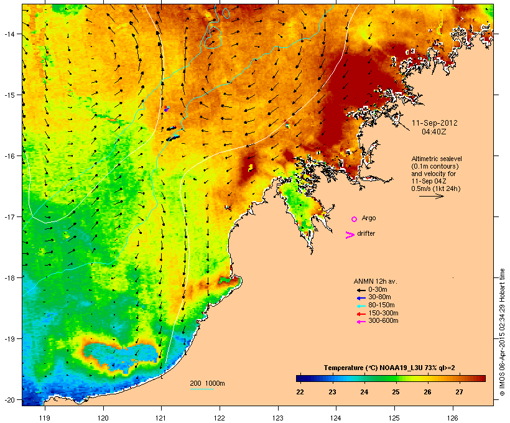Click the Temperature NOAA19_L3U title text
The width and height of the screenshot is (510, 423).
click(389, 368)
